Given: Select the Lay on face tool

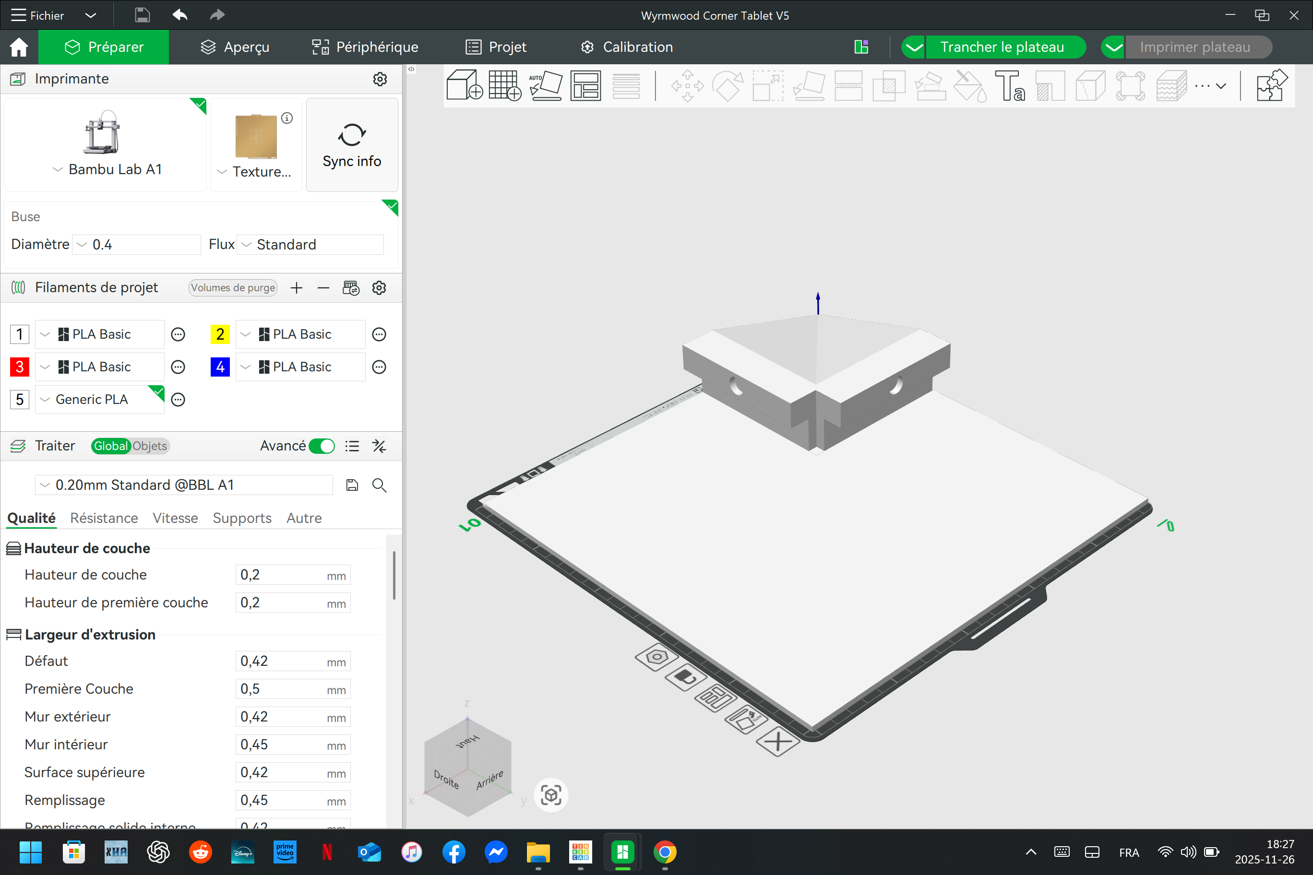Looking at the screenshot, I should [x=809, y=85].
